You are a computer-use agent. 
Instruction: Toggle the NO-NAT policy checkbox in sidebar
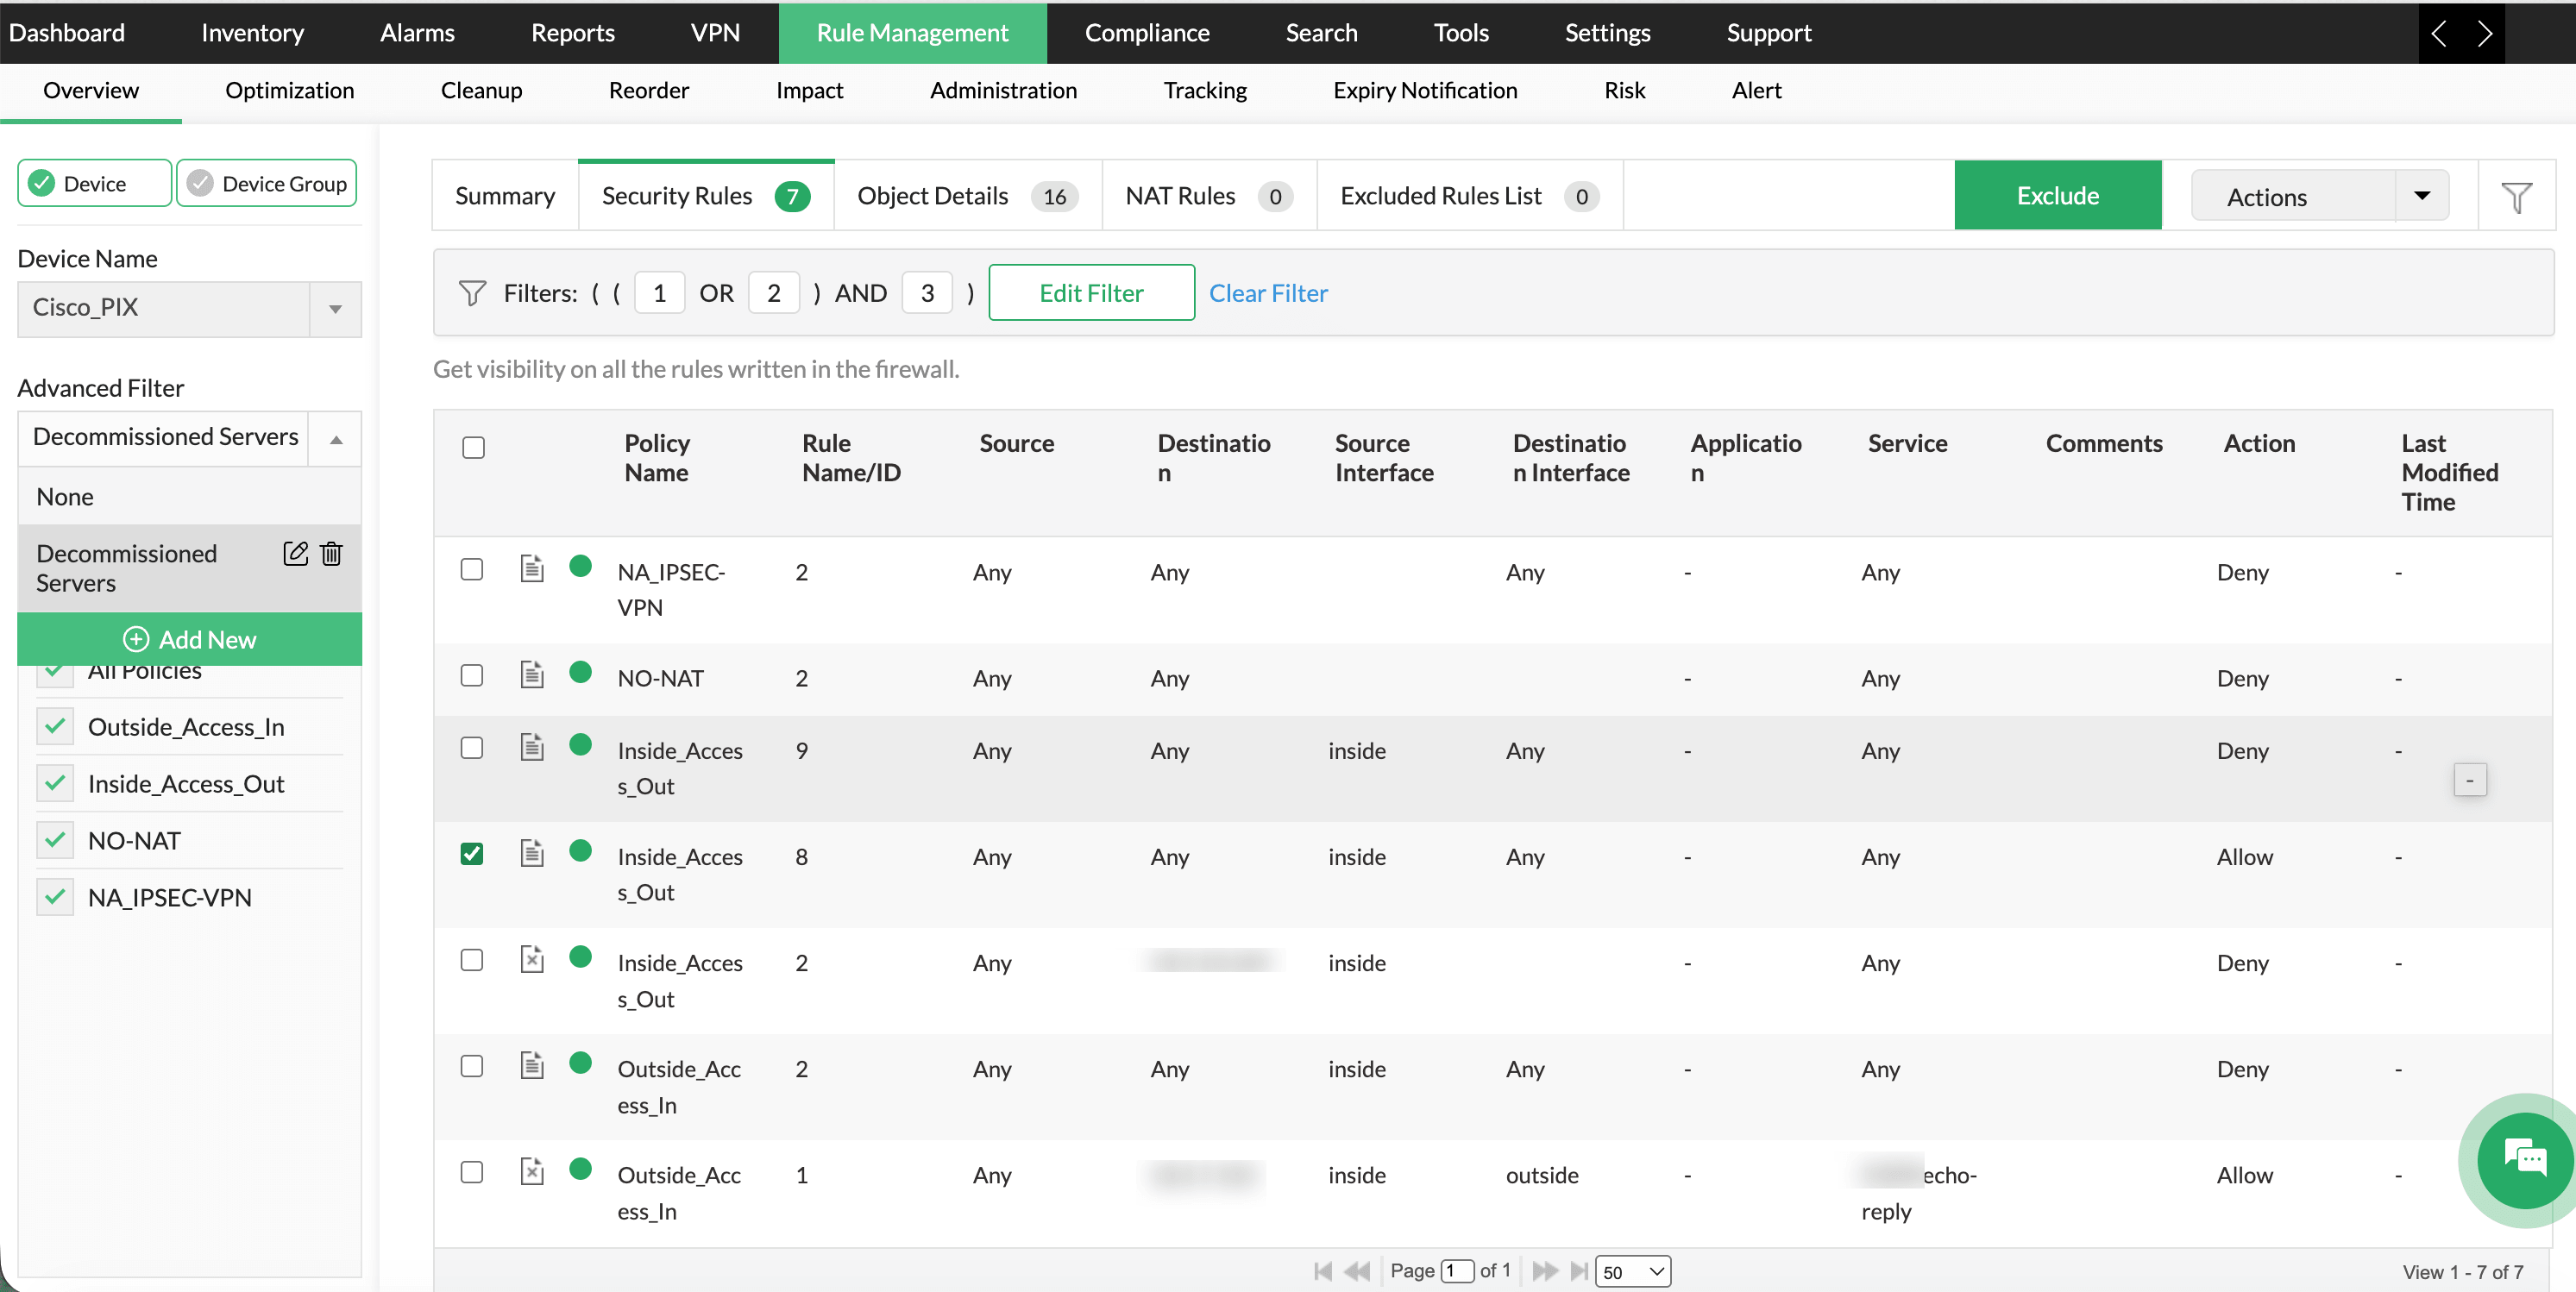coord(55,840)
